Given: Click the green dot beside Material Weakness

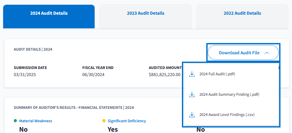Looking at the screenshot, I should coord(15,121).
